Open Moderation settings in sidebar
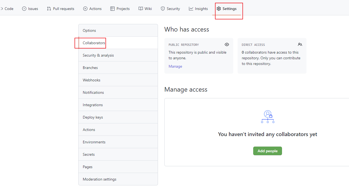Screen dimensions: 349x194 coord(100,179)
